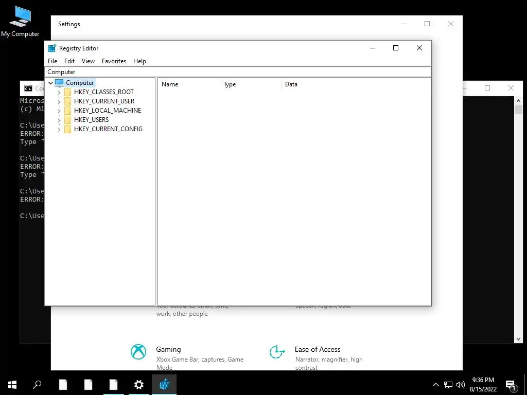Open the Windows Start menu

point(12,385)
